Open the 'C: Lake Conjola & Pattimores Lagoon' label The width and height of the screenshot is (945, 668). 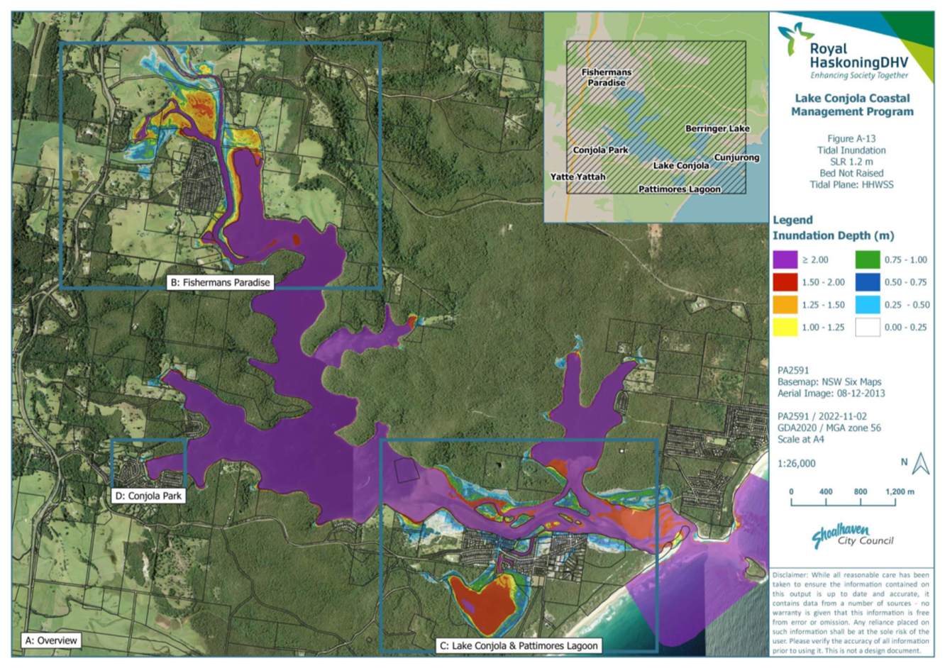coord(518,645)
